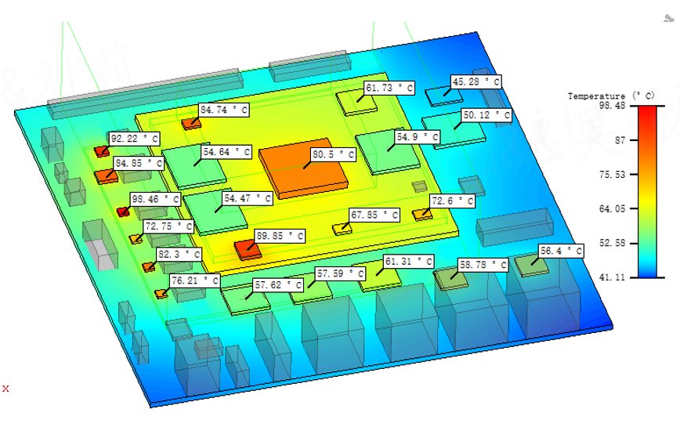Select the 72.6 °C annotation label
Image resolution: width=680 pixels, height=427 pixels.
point(452,201)
